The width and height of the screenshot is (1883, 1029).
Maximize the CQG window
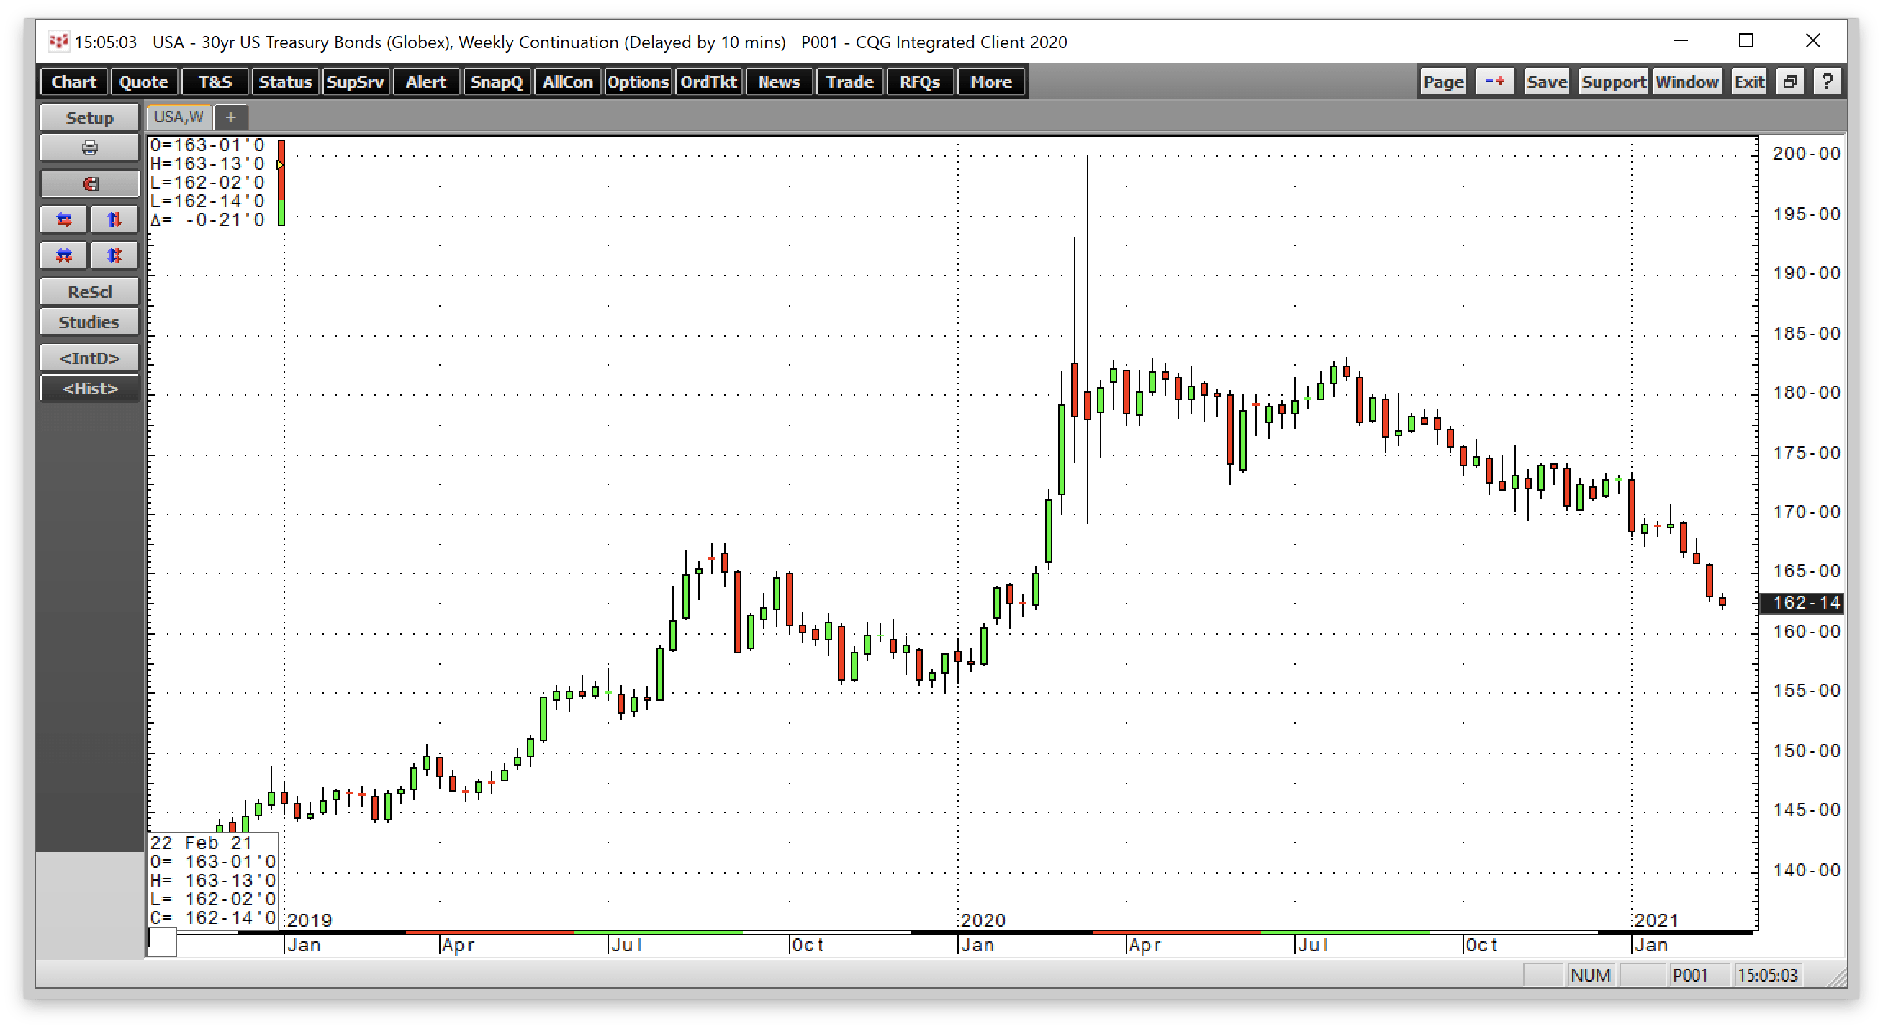(x=1746, y=41)
